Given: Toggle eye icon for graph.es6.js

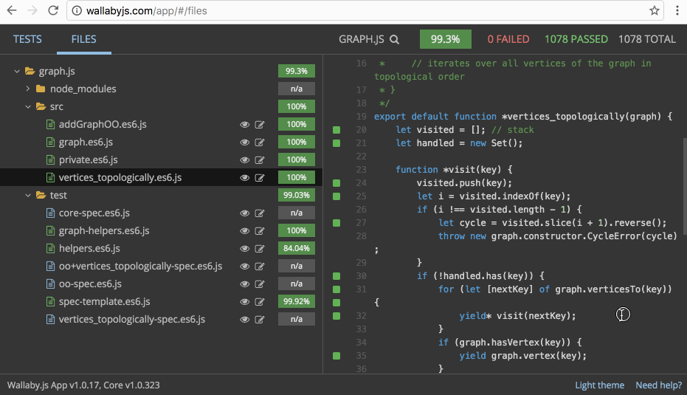Looking at the screenshot, I should pyautogui.click(x=244, y=142).
